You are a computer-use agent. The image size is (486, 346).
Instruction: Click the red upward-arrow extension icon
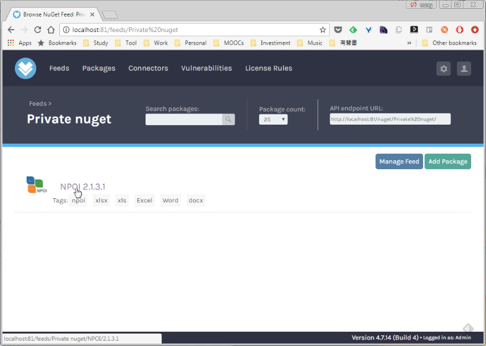click(475, 30)
